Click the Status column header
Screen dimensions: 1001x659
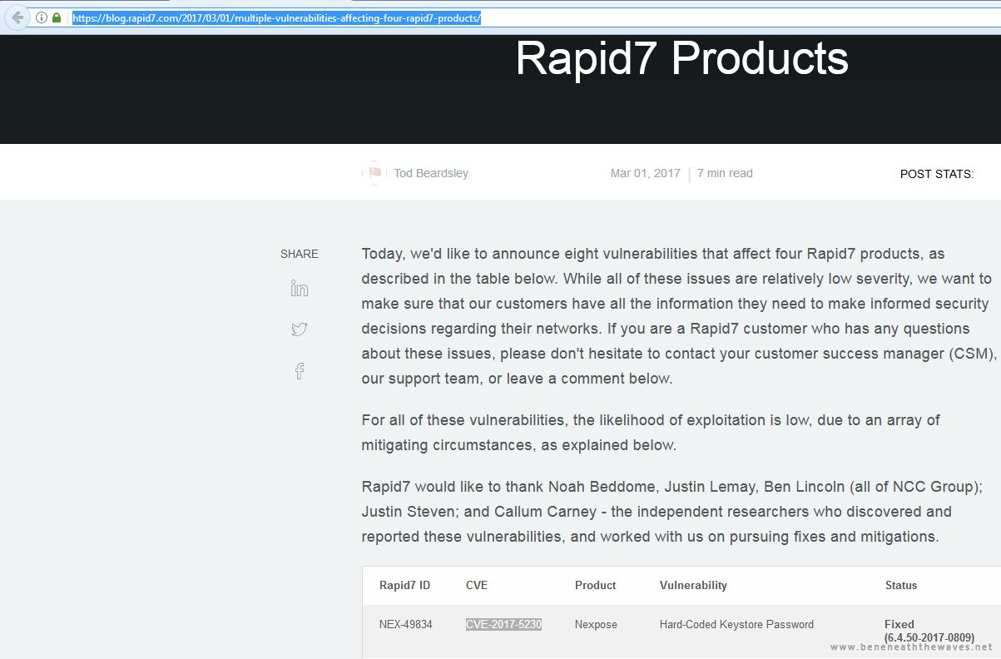(x=901, y=585)
